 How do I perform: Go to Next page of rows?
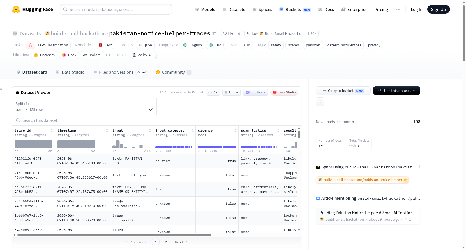click(181, 242)
